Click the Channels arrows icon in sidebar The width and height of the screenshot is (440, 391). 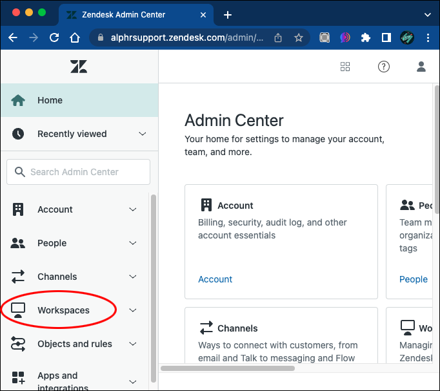(x=18, y=277)
